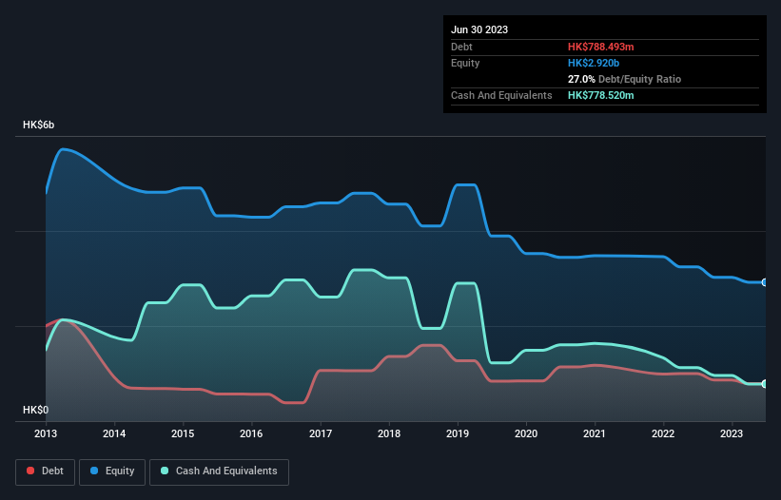Select the Cash endpoint marker on chart
This screenshot has width=781, height=500.
tap(765, 384)
